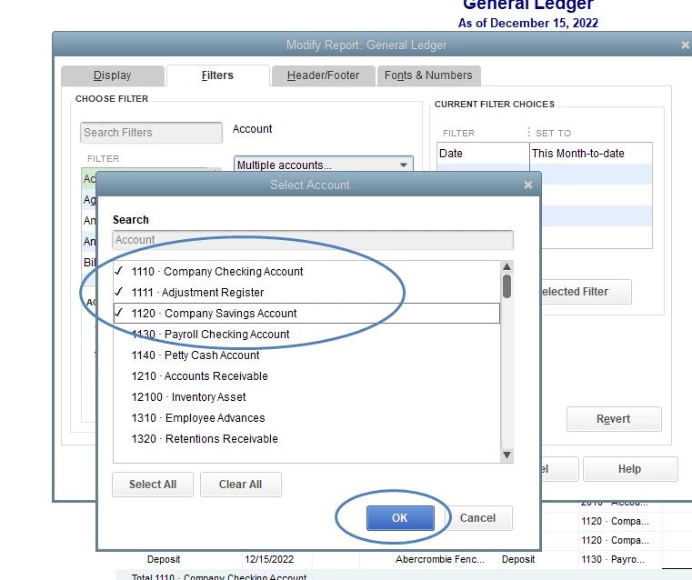Viewport: 692px width, 580px height.
Task: Click the Search Filters field
Action: [x=151, y=133]
